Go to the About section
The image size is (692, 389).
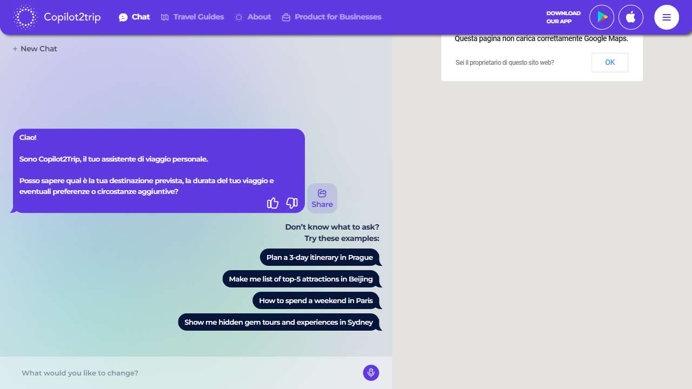[x=253, y=17]
